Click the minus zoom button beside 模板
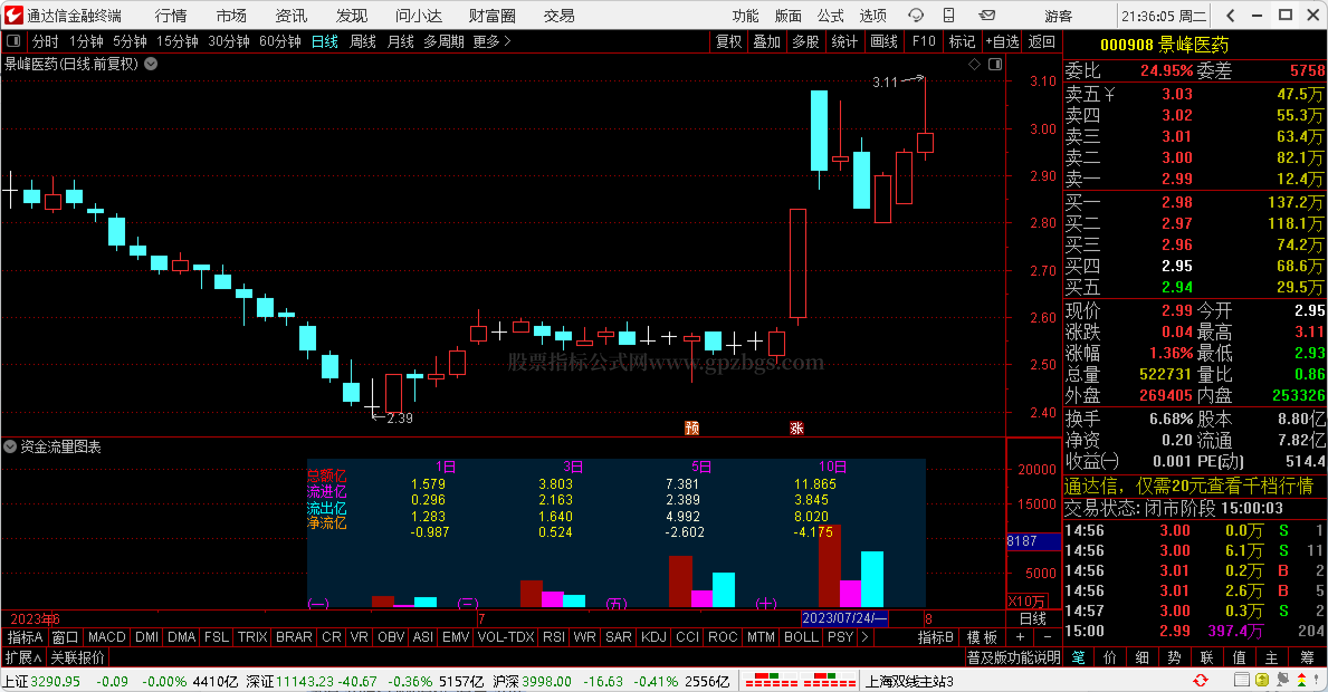The width and height of the screenshot is (1328, 692). (1047, 637)
